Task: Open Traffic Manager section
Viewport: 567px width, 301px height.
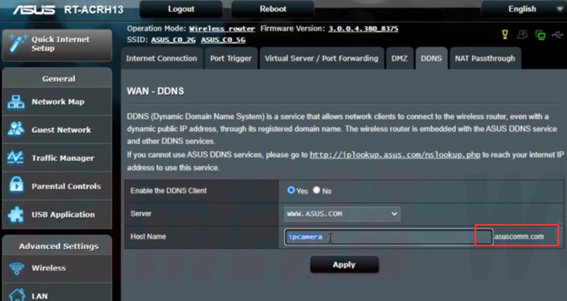Action: click(57, 158)
